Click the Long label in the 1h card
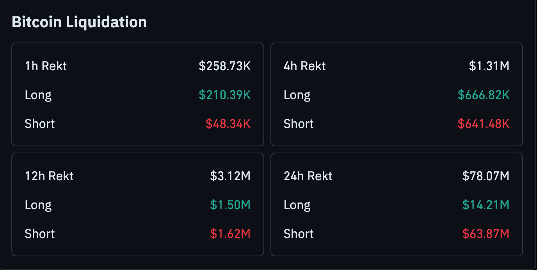 pyautogui.click(x=38, y=95)
